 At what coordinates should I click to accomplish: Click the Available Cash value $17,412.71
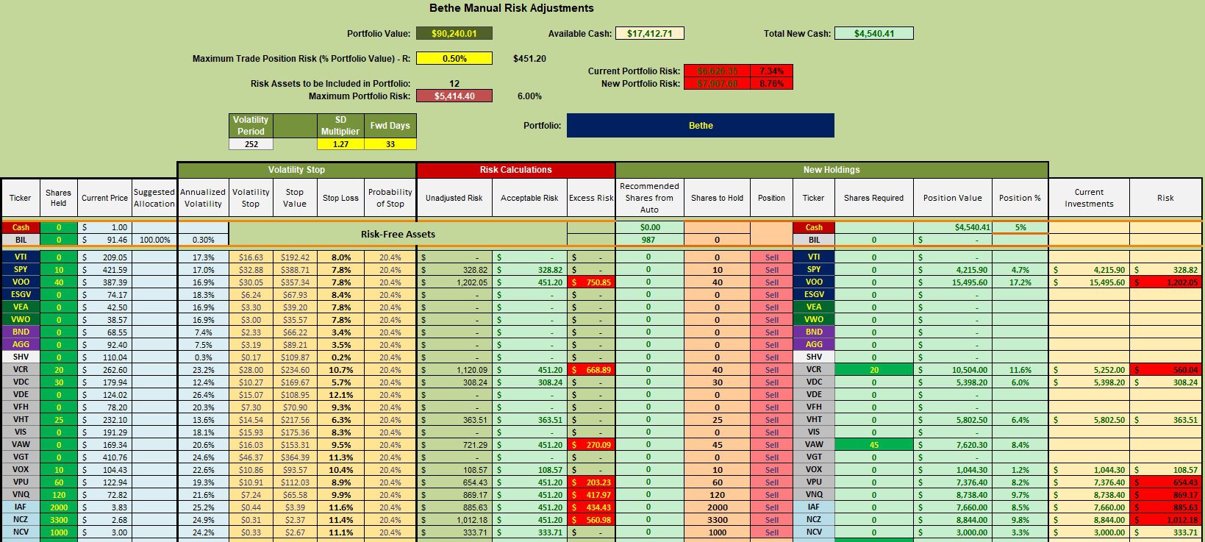[x=650, y=33]
